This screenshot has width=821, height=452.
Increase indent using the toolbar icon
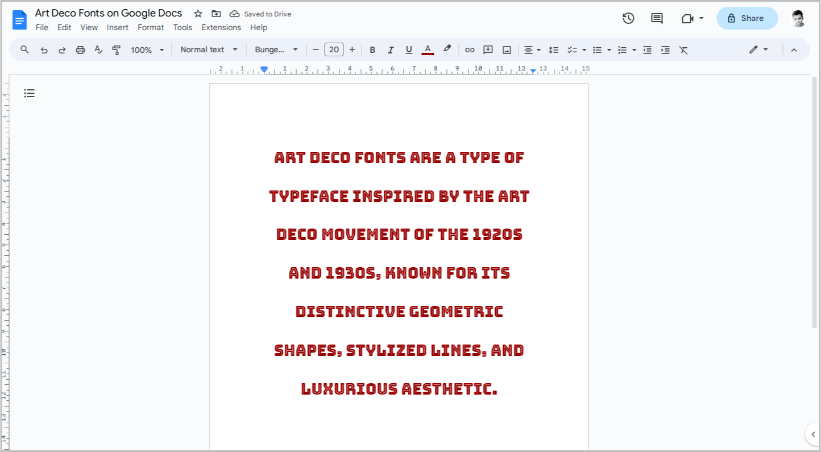point(665,49)
